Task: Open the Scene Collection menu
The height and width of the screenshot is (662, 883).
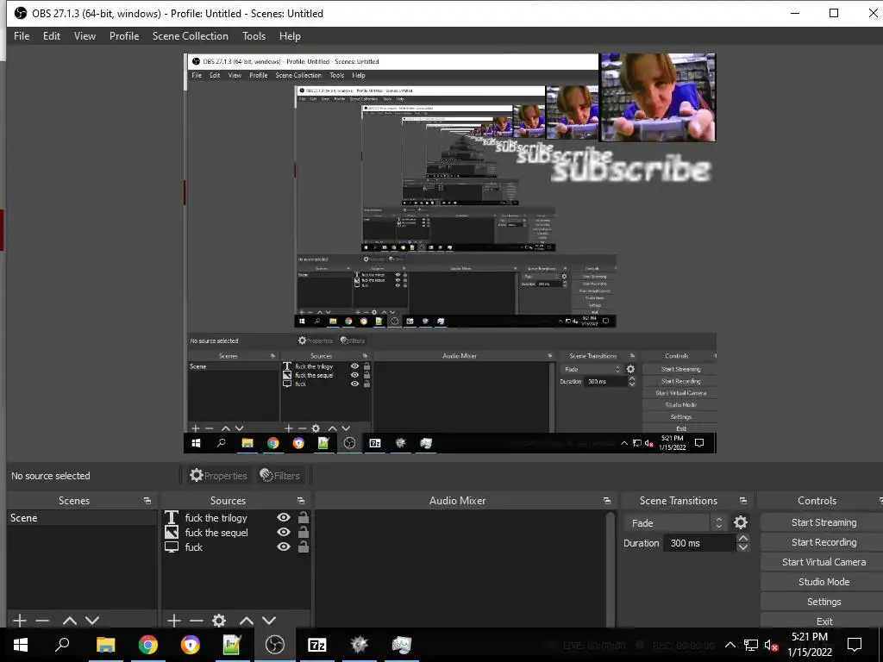Action: point(191,36)
